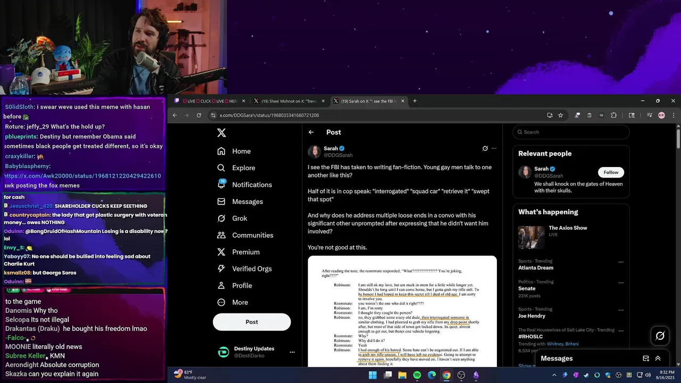
Task: Open more options for #RHOSLC trend
Action: tap(620, 330)
